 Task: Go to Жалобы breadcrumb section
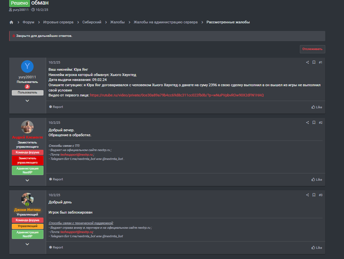tap(118, 22)
